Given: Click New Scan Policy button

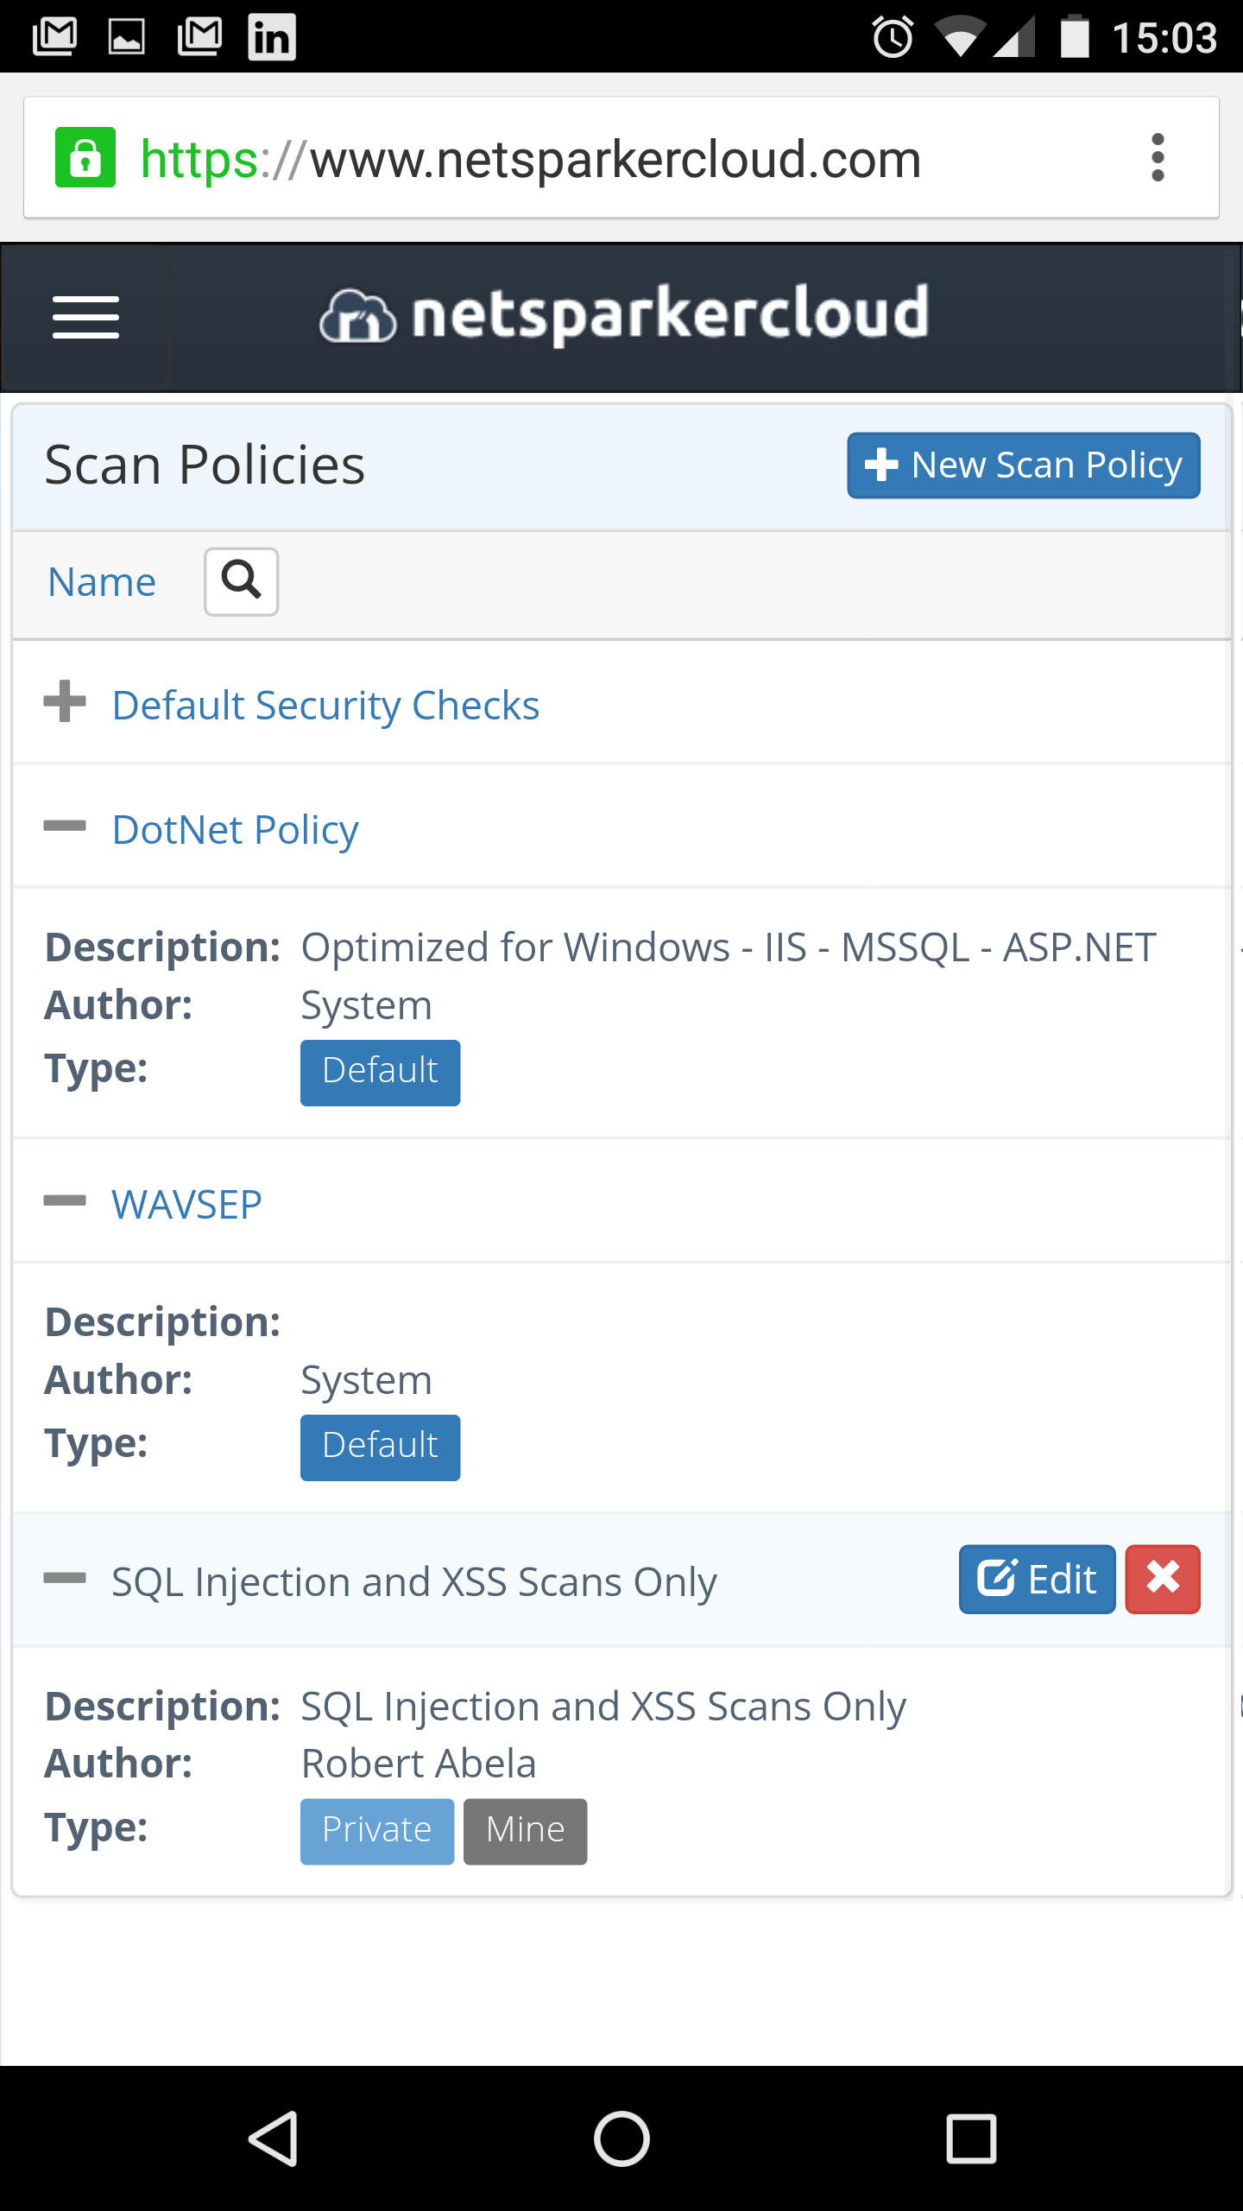Looking at the screenshot, I should [x=1024, y=466].
